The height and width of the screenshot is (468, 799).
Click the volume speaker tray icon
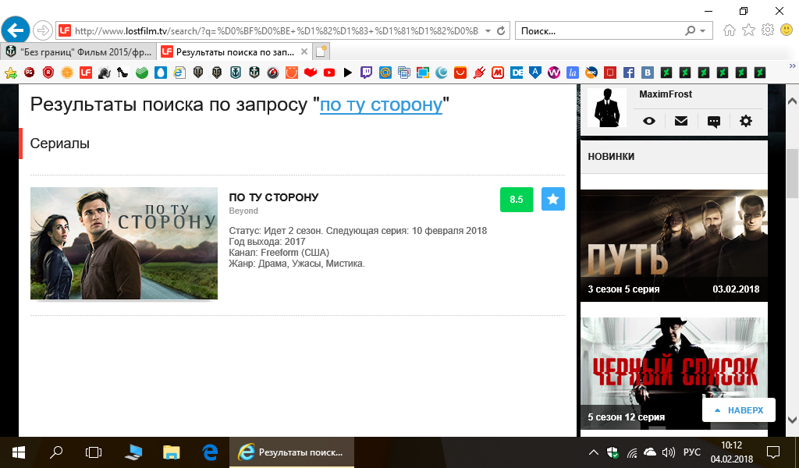click(669, 452)
